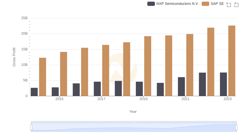This screenshot has width=242, height=139.
Task: Click the NXP bar for 2019
Action: click(x=139, y=89)
